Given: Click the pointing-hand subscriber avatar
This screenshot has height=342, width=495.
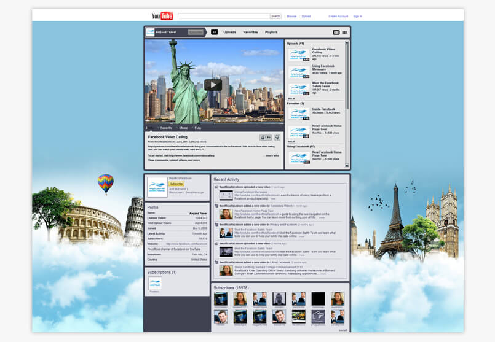Looking at the screenshot, I should point(318,316).
